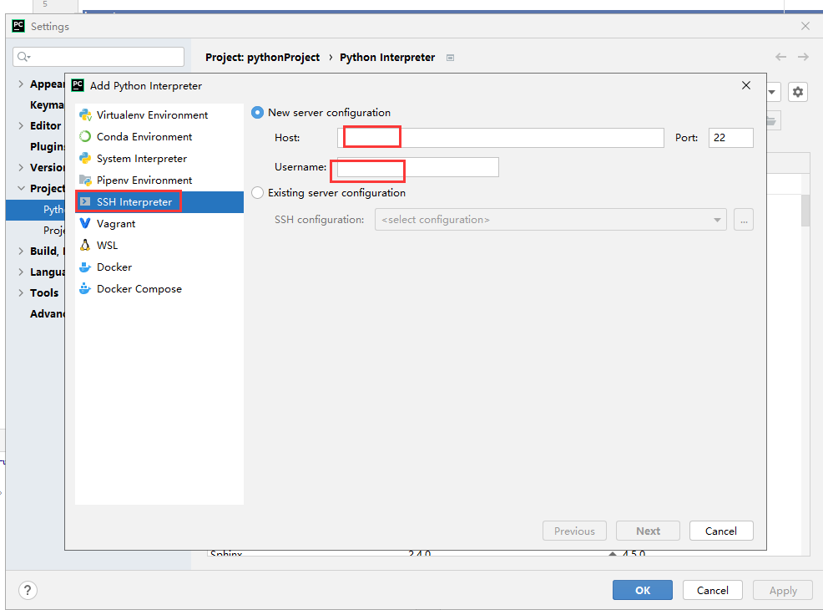Select WSL interpreter option
The image size is (823, 610).
tap(159, 246)
